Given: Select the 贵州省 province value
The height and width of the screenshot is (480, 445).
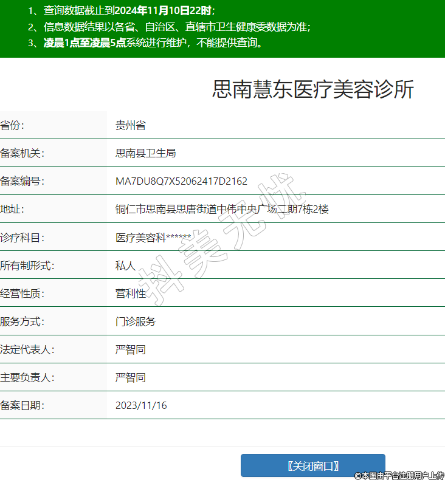Looking at the screenshot, I should coord(130,126).
